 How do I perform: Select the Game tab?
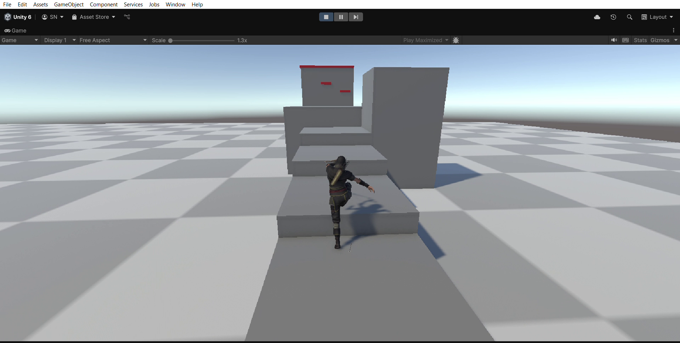15,30
